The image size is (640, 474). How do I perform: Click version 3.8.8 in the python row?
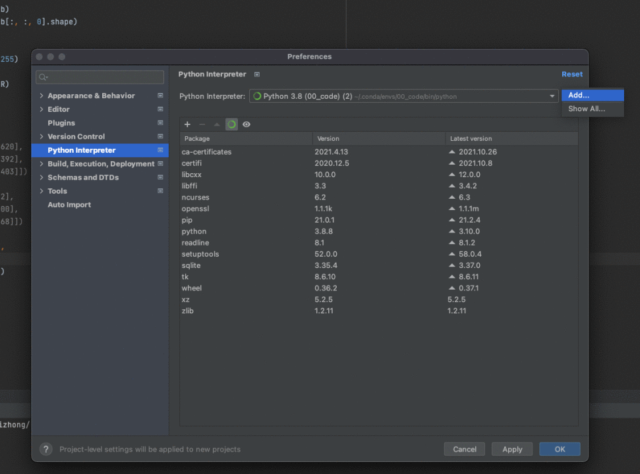click(323, 231)
